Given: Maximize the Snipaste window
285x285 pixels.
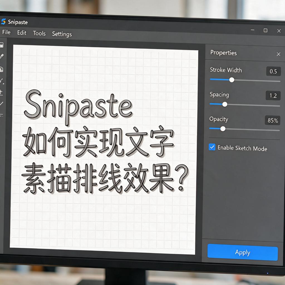Looking at the screenshot, I should pyautogui.click(x=266, y=30).
